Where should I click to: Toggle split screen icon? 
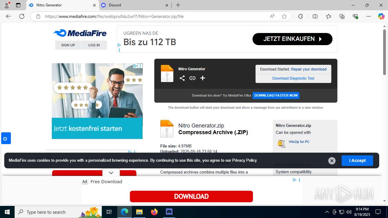point(315,16)
